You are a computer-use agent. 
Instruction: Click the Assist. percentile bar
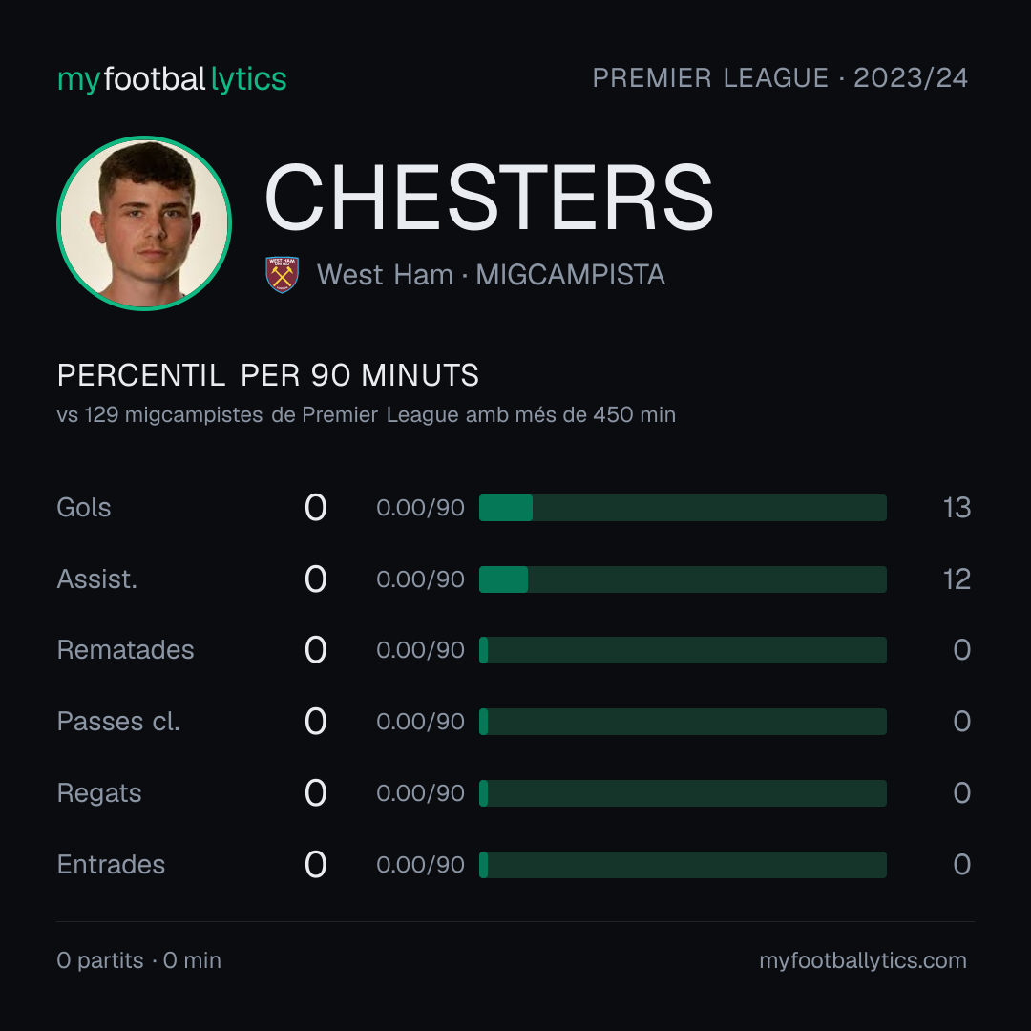point(683,579)
